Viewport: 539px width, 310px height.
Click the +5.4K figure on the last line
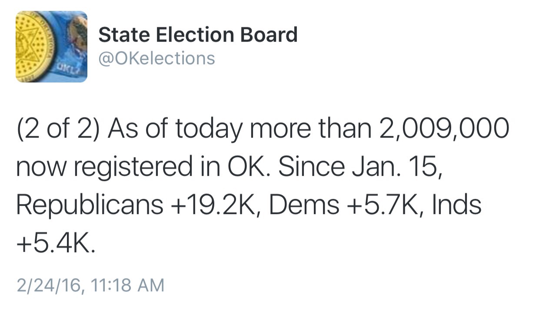tap(55, 244)
